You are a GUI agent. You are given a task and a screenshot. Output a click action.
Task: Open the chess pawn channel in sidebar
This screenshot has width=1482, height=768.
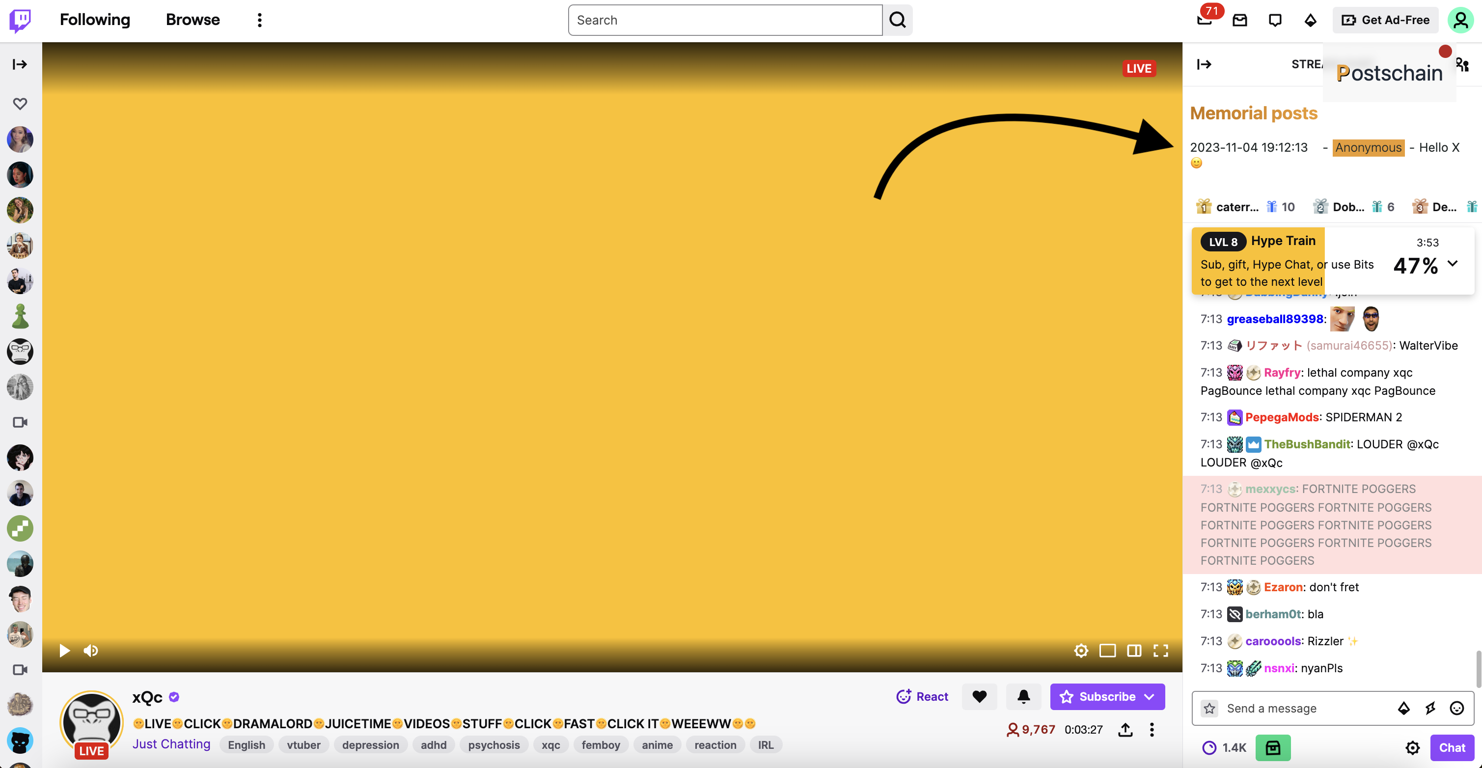20,316
